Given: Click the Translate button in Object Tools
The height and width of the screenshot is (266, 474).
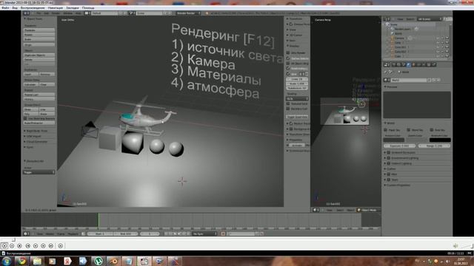Looking at the screenshot, I should 39,30.
